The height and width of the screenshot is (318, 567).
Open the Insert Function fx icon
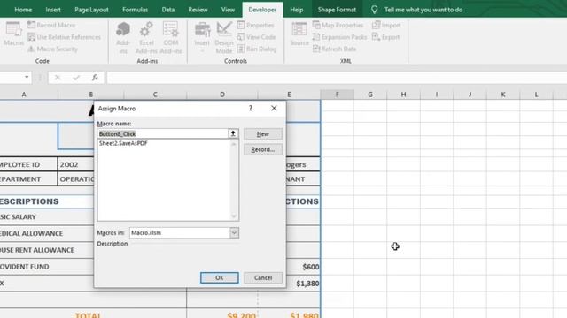pos(95,77)
